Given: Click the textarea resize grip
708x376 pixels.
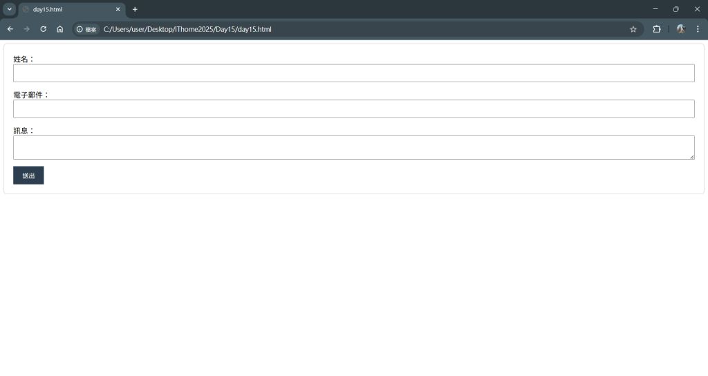Looking at the screenshot, I should [x=691, y=157].
